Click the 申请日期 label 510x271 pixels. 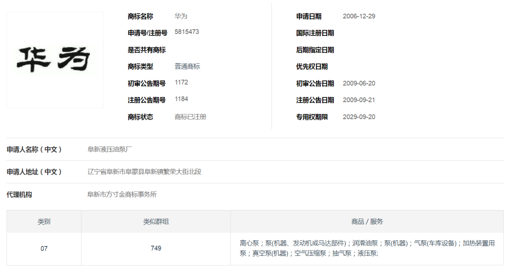309,16
